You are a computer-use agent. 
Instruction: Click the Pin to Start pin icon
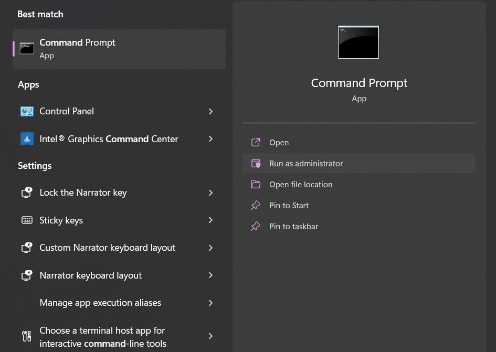[256, 205]
